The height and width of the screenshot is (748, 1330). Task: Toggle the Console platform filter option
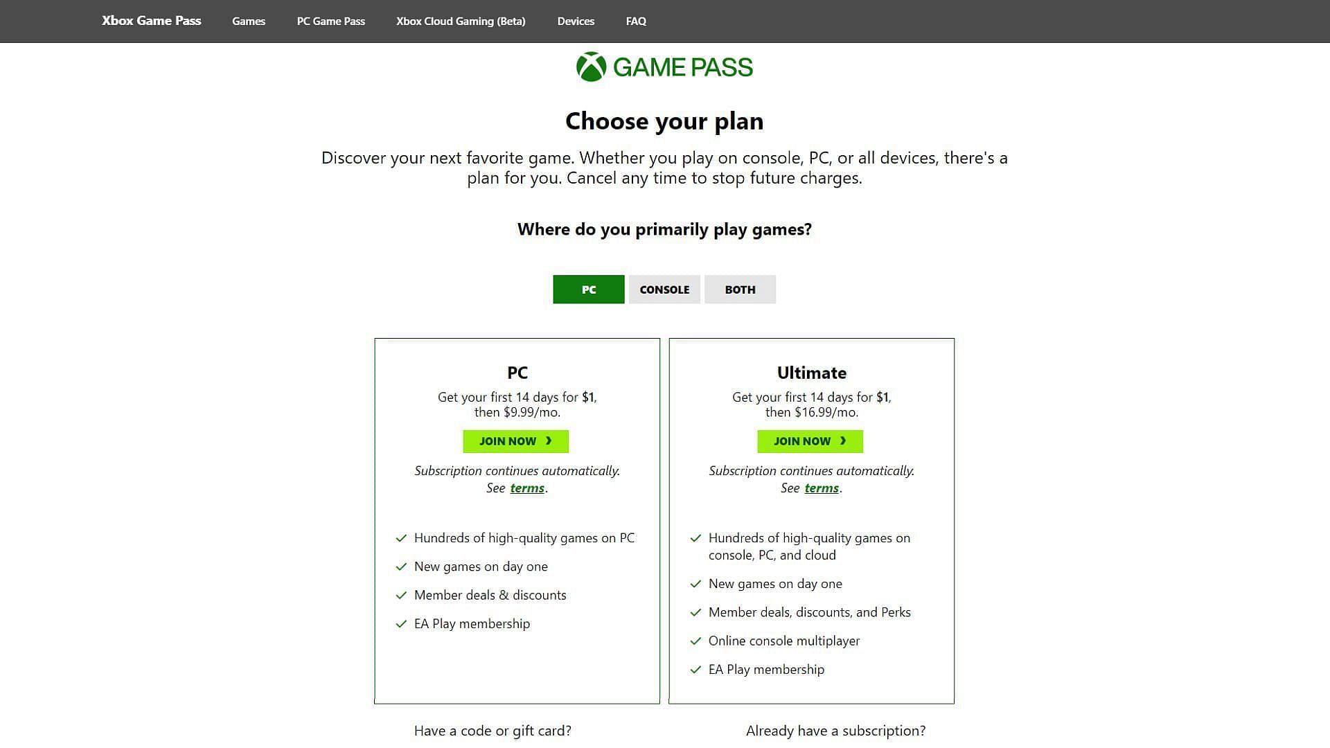click(665, 290)
